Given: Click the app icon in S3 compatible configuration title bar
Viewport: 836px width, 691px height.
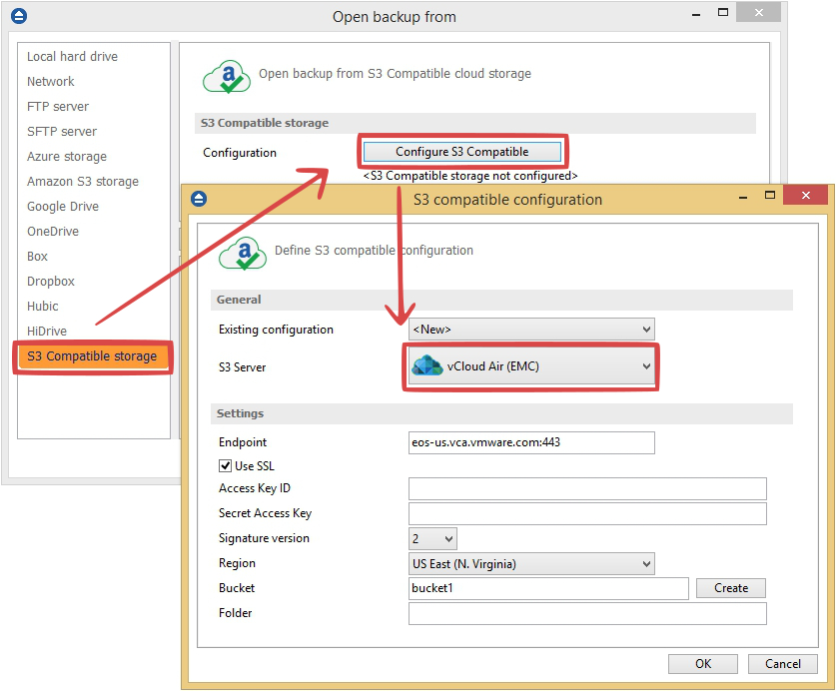Looking at the screenshot, I should pyautogui.click(x=199, y=199).
